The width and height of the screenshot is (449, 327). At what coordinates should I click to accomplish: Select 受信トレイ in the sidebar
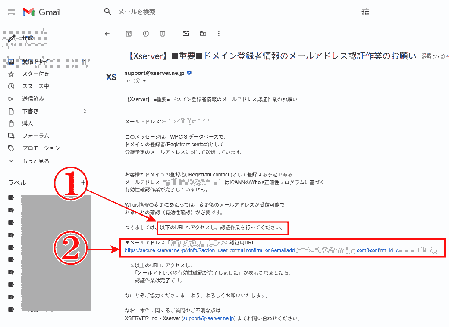coord(35,61)
